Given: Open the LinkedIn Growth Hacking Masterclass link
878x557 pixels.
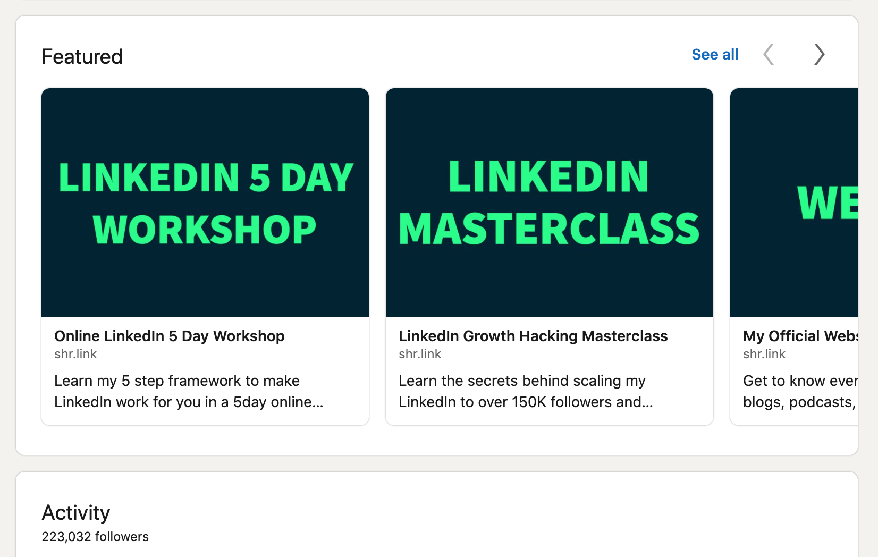Looking at the screenshot, I should [x=533, y=336].
